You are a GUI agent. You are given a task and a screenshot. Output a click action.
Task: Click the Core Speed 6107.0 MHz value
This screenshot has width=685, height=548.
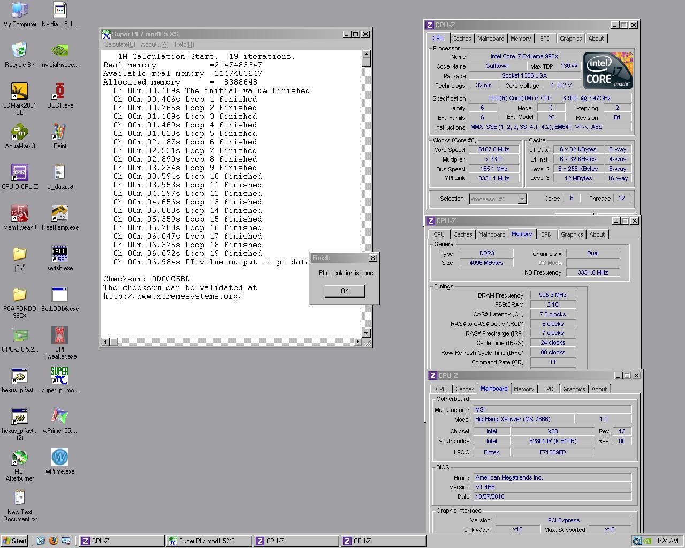pos(493,150)
